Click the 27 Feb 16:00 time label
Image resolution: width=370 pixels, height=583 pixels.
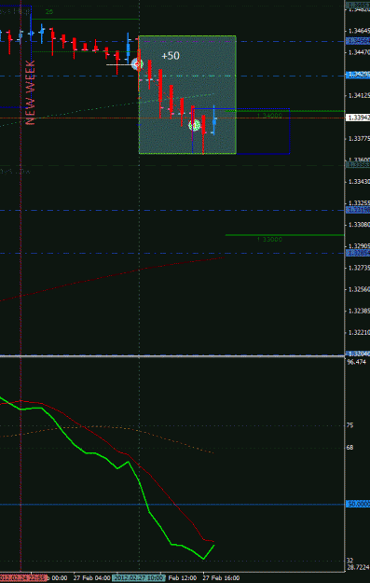[221, 578]
